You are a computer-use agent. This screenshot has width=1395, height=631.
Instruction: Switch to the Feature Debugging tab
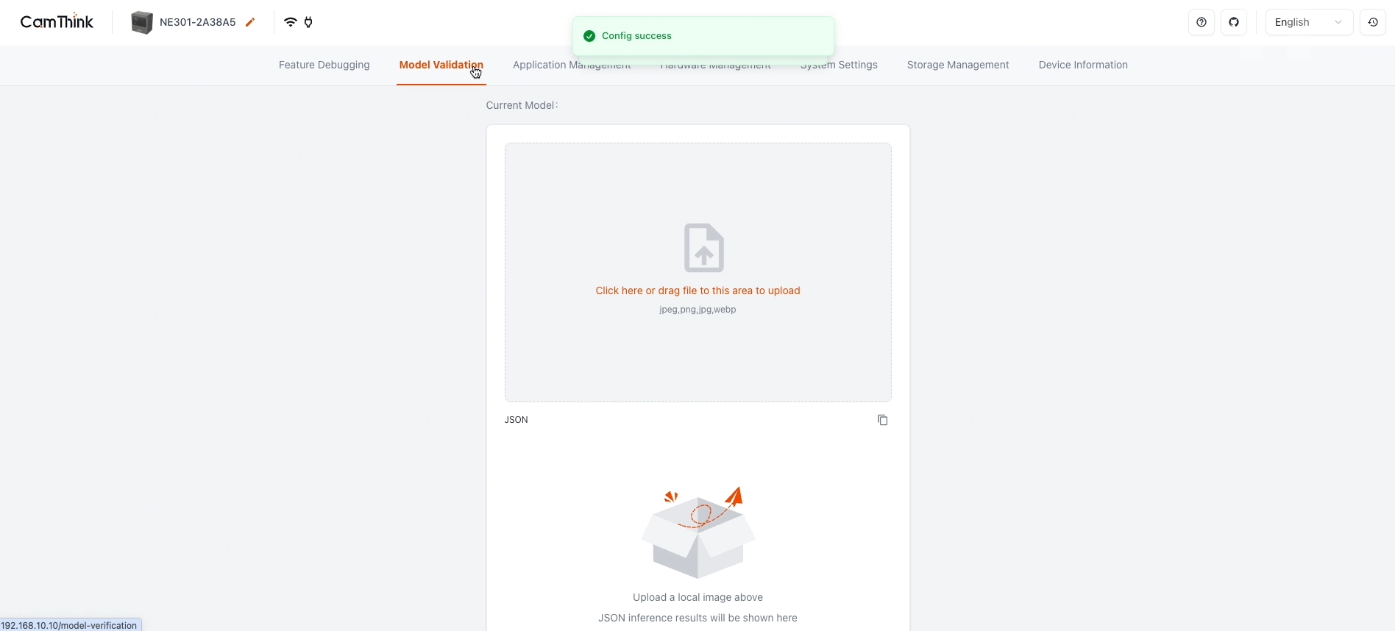click(324, 65)
